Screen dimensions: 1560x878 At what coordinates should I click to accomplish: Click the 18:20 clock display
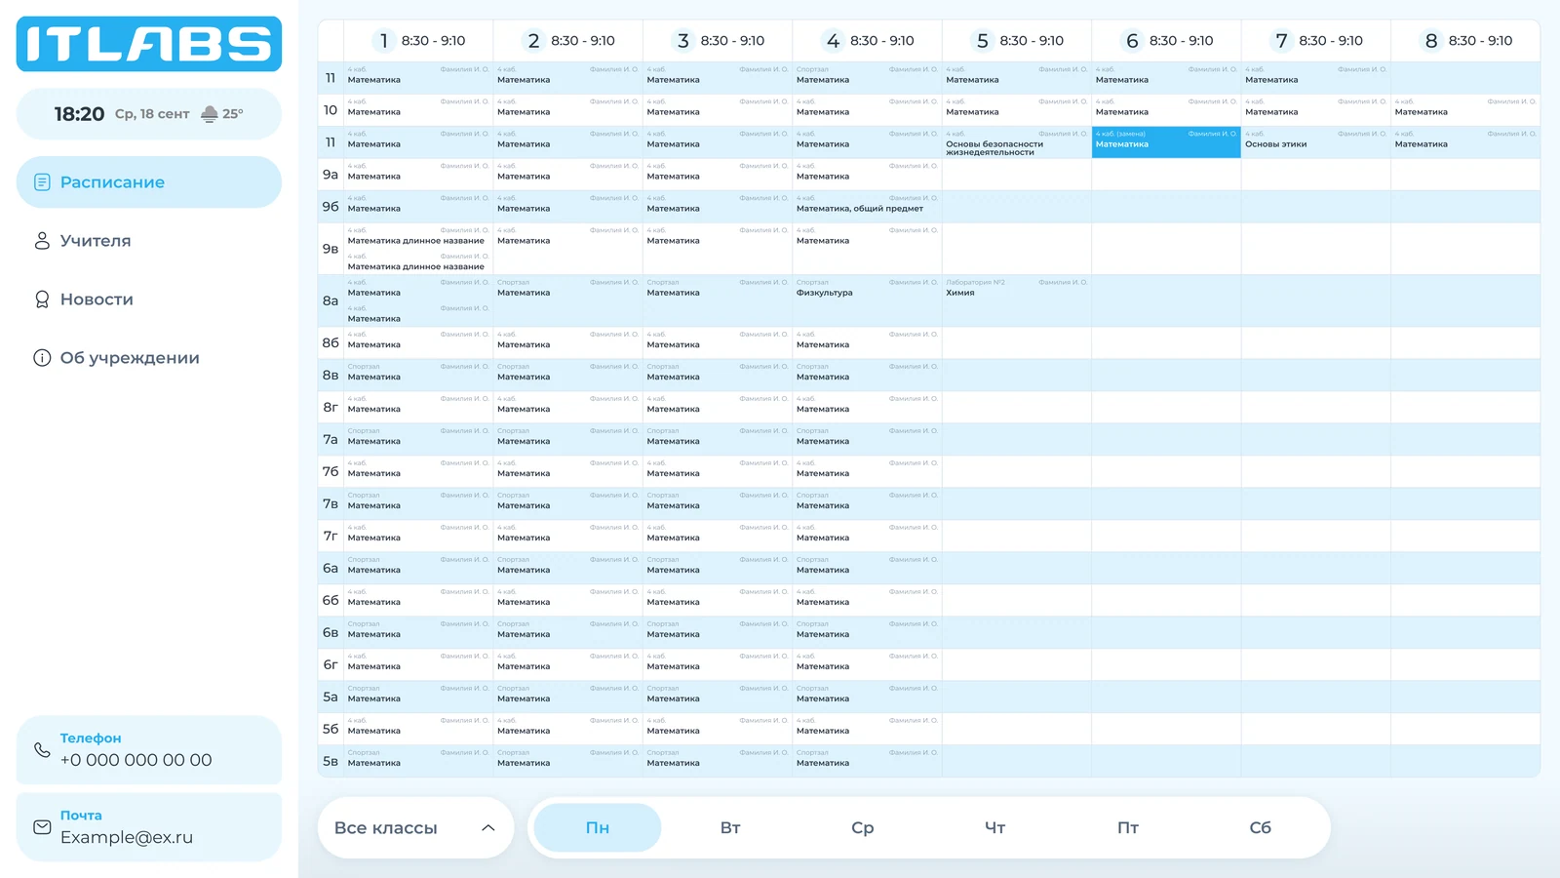[x=79, y=114]
